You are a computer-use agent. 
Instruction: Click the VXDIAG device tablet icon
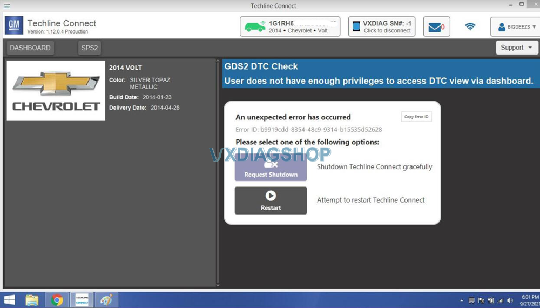[x=356, y=26]
